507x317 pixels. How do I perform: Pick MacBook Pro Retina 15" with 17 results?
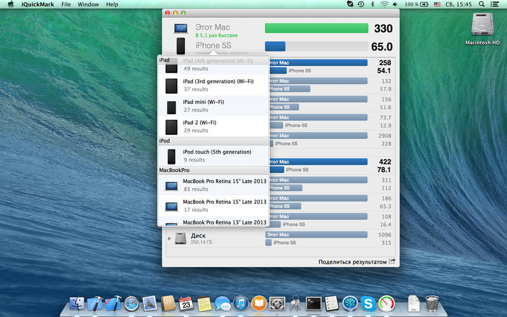coord(214,205)
